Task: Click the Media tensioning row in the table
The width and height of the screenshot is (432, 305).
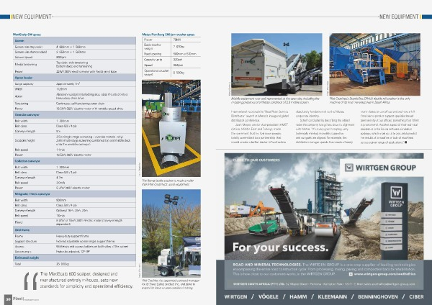Action: (x=74, y=65)
